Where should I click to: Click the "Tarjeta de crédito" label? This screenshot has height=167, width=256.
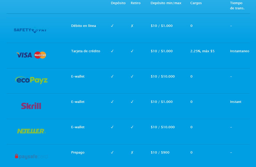[86, 51]
